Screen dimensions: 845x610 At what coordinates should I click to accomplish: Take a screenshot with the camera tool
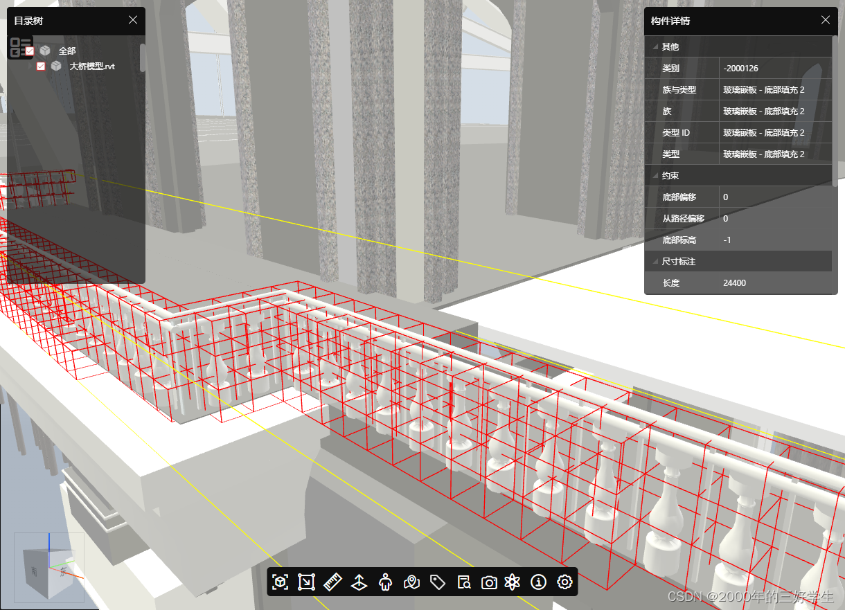tap(488, 582)
